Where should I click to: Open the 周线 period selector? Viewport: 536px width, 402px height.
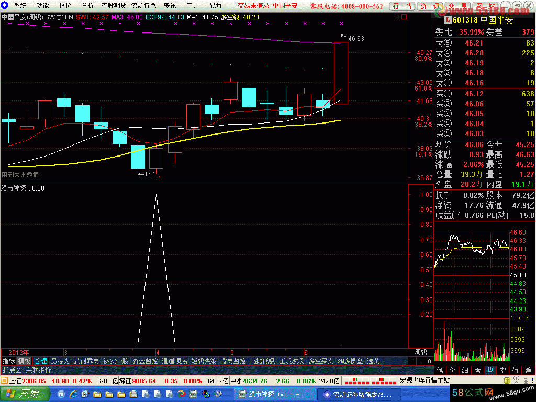pos(420,352)
